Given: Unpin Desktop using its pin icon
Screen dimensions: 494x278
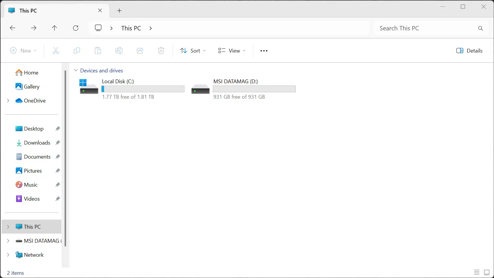Looking at the screenshot, I should 58,129.
